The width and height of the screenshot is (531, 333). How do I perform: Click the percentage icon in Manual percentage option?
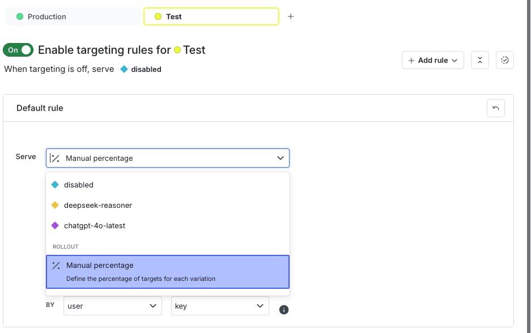click(56, 265)
